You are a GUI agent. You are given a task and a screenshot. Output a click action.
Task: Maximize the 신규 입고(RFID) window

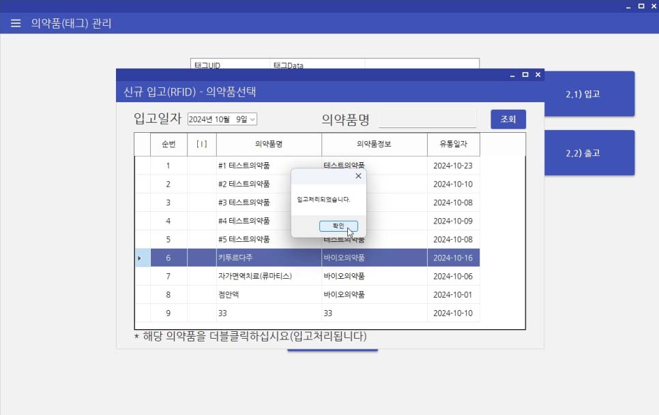[x=525, y=75]
